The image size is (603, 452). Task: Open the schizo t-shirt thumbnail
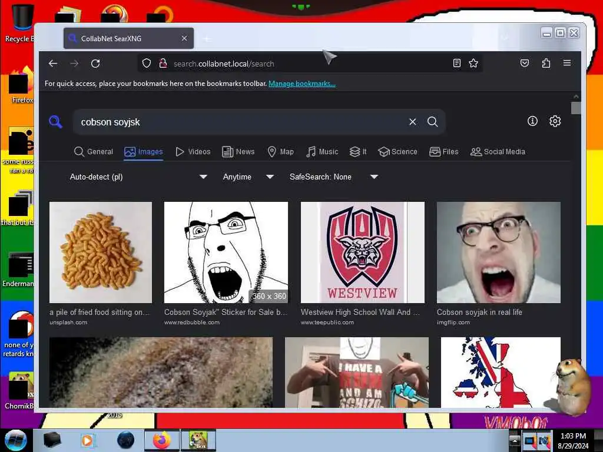click(x=357, y=372)
